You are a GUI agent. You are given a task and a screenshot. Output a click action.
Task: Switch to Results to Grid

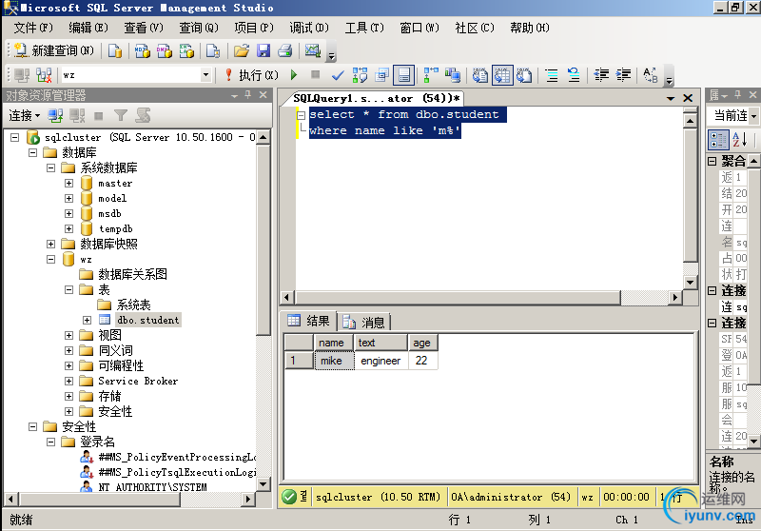tap(502, 75)
